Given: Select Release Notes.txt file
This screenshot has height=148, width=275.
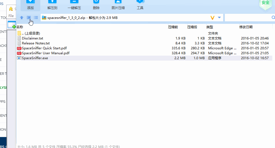Looking at the screenshot, I should (x=36, y=43).
